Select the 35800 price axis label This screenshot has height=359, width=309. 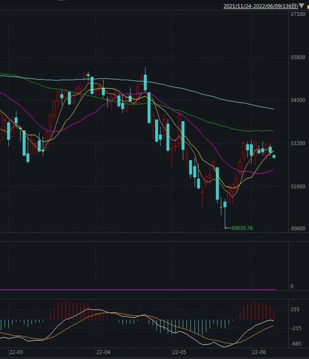(x=298, y=57)
